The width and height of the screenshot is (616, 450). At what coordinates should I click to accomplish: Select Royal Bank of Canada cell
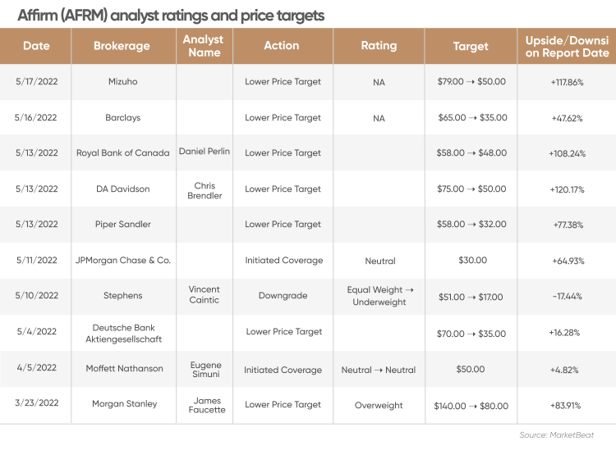tap(123, 153)
